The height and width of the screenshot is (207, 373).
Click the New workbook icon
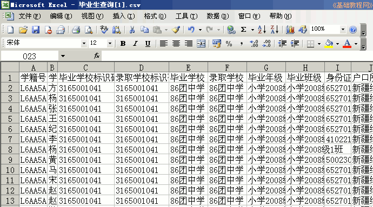coord(11,30)
